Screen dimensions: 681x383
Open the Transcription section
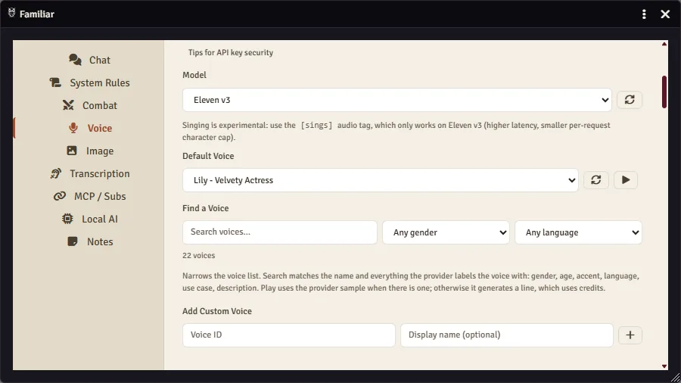89,173
